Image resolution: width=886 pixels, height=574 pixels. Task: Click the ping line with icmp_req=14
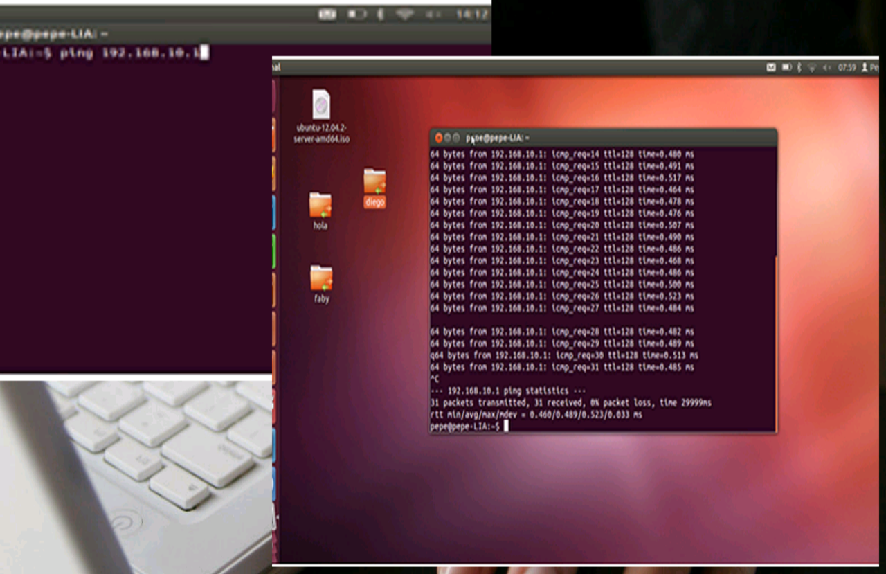click(x=562, y=154)
